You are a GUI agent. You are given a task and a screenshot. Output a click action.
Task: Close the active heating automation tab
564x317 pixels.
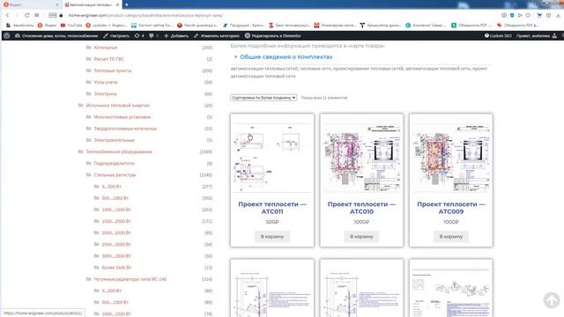(x=117, y=5)
